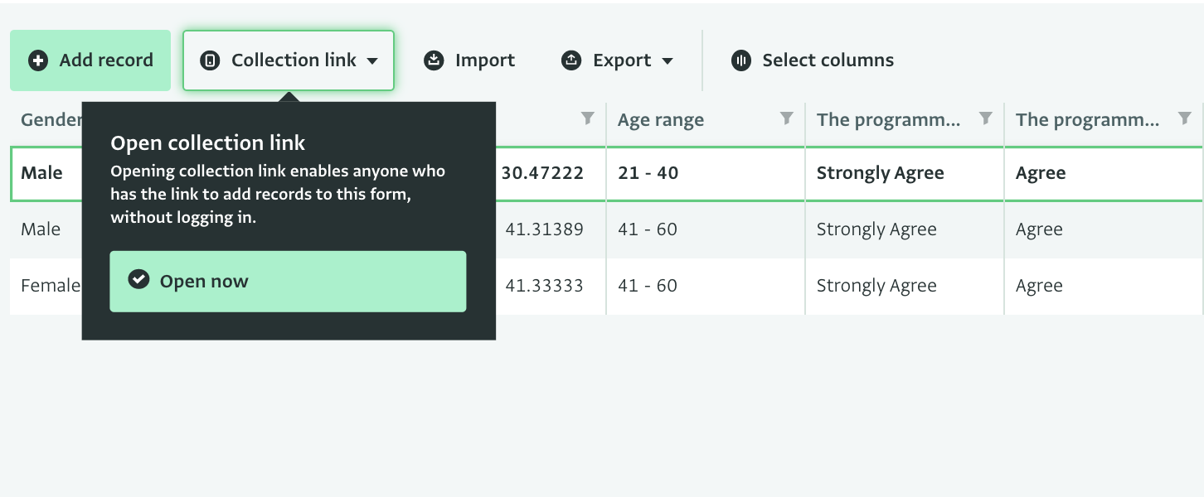The height and width of the screenshot is (497, 1204).
Task: Click the value 41.33333
Action: pyautogui.click(x=544, y=286)
